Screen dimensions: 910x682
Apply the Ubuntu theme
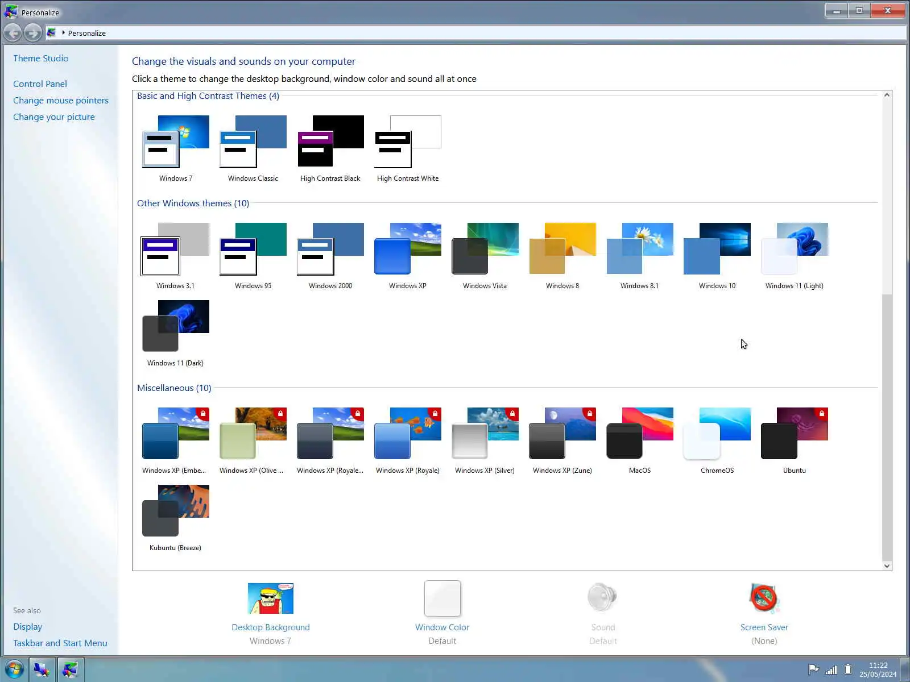[x=795, y=440]
